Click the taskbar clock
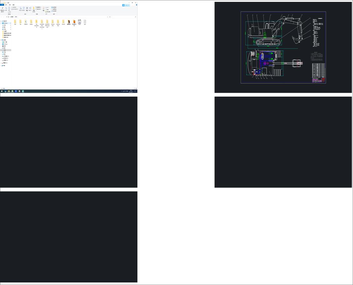 pos(131,91)
